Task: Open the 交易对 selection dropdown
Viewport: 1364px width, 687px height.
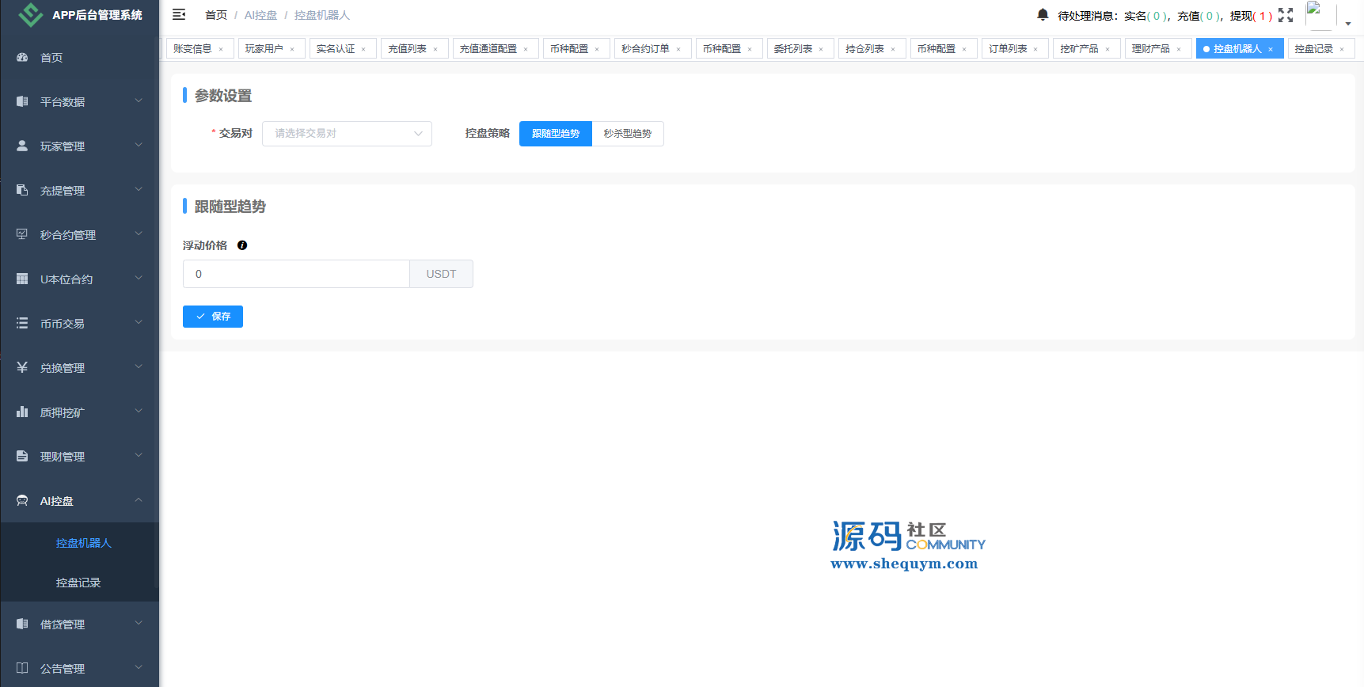Action: [347, 134]
